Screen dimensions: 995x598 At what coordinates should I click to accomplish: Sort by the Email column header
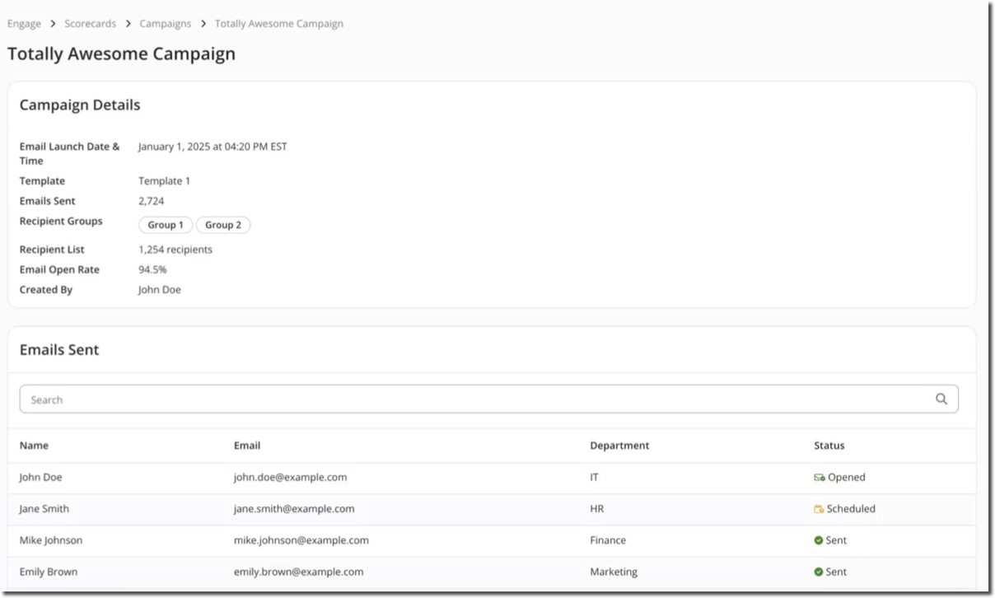coord(247,446)
